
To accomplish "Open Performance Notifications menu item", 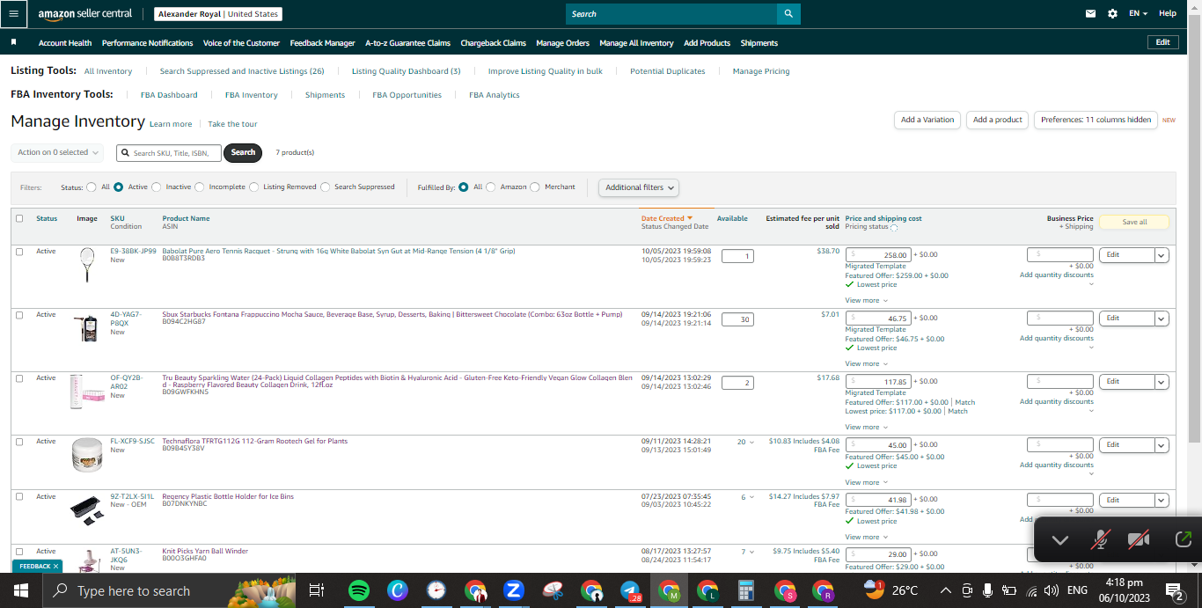I will click(x=147, y=43).
